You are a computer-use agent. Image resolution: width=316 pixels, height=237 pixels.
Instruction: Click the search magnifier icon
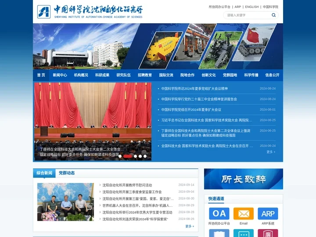point(273,15)
